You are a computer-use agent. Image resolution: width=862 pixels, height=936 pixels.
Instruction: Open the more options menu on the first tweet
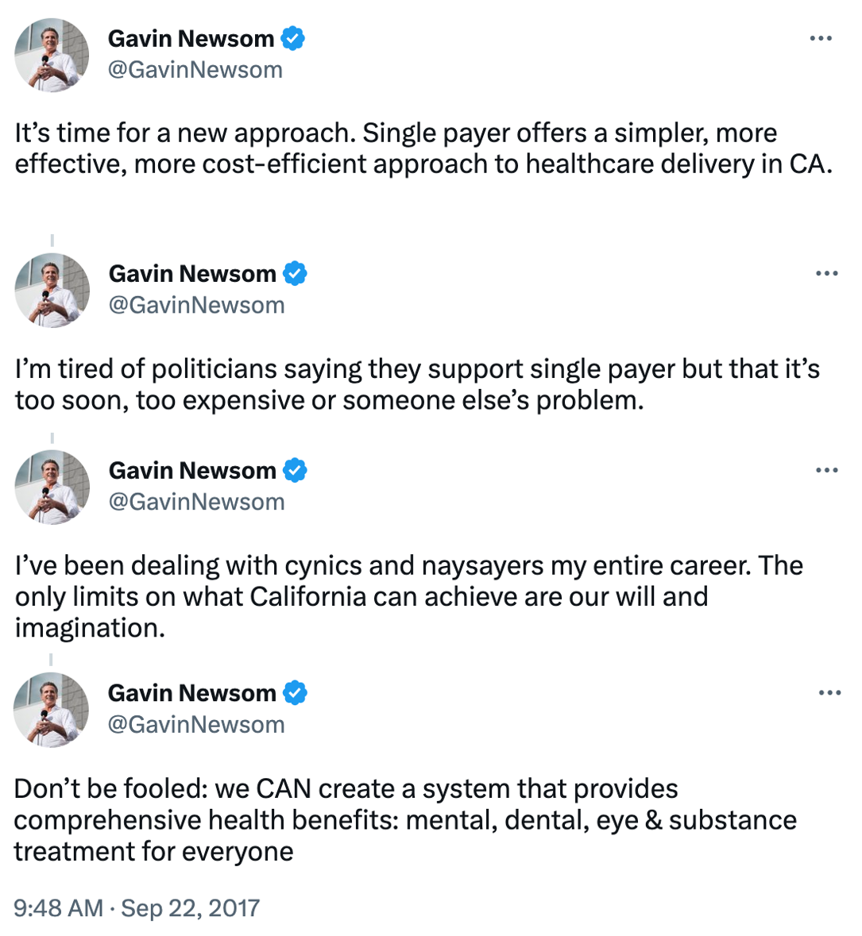click(821, 38)
